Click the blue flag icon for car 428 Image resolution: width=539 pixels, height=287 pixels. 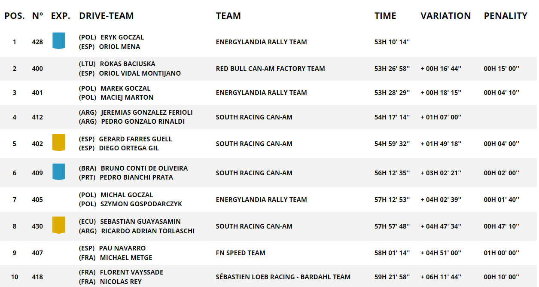pyautogui.click(x=59, y=41)
